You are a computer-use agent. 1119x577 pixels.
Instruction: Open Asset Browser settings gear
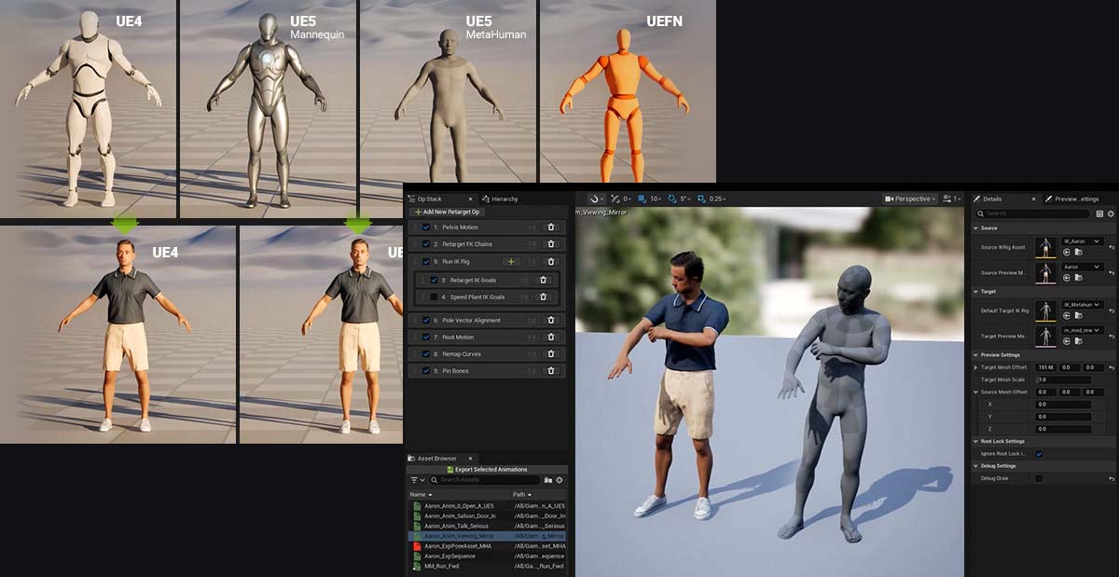[559, 480]
